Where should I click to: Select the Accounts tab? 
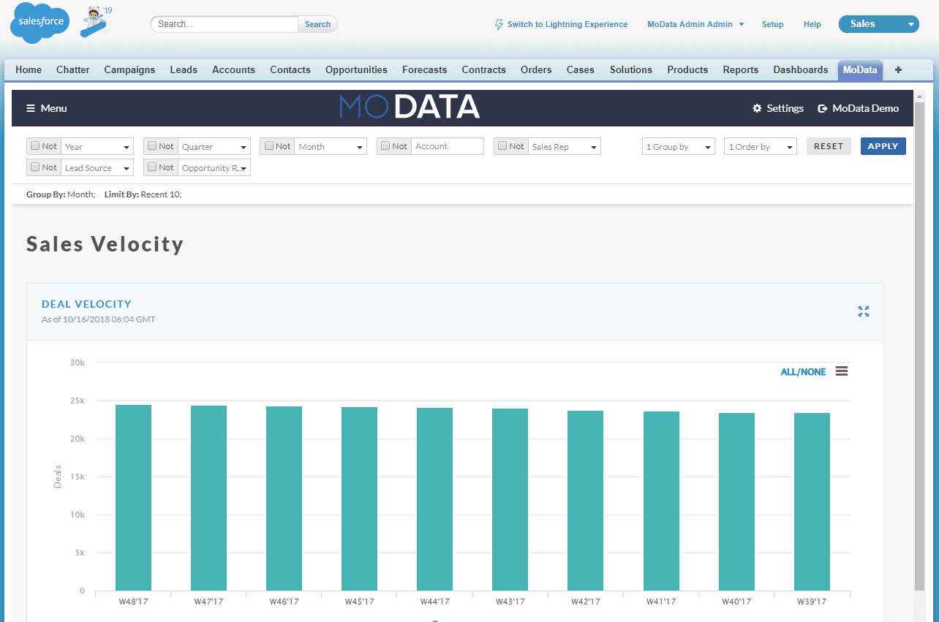tap(233, 70)
